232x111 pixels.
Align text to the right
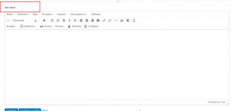pyautogui.click(x=92, y=20)
